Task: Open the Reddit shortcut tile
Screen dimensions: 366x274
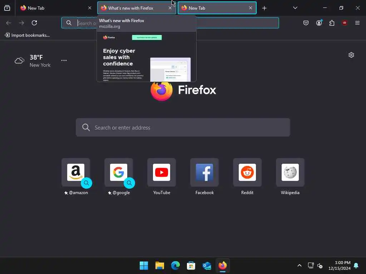Action: pos(247,172)
